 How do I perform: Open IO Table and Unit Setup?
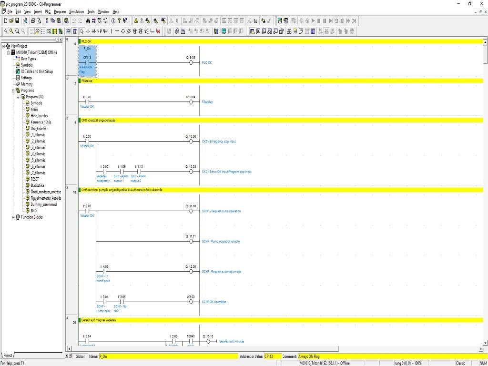[x=37, y=71]
